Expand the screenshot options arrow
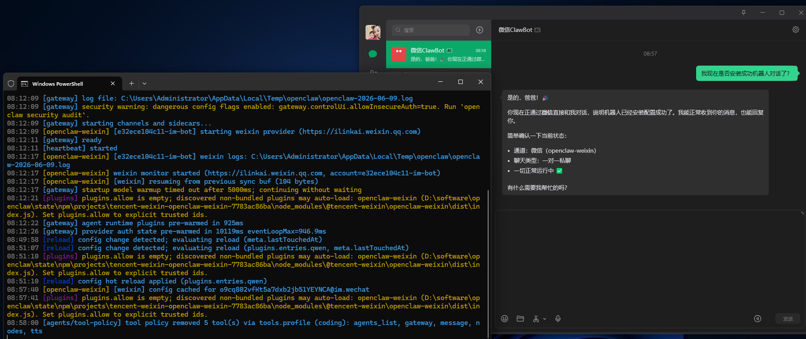 545,319
